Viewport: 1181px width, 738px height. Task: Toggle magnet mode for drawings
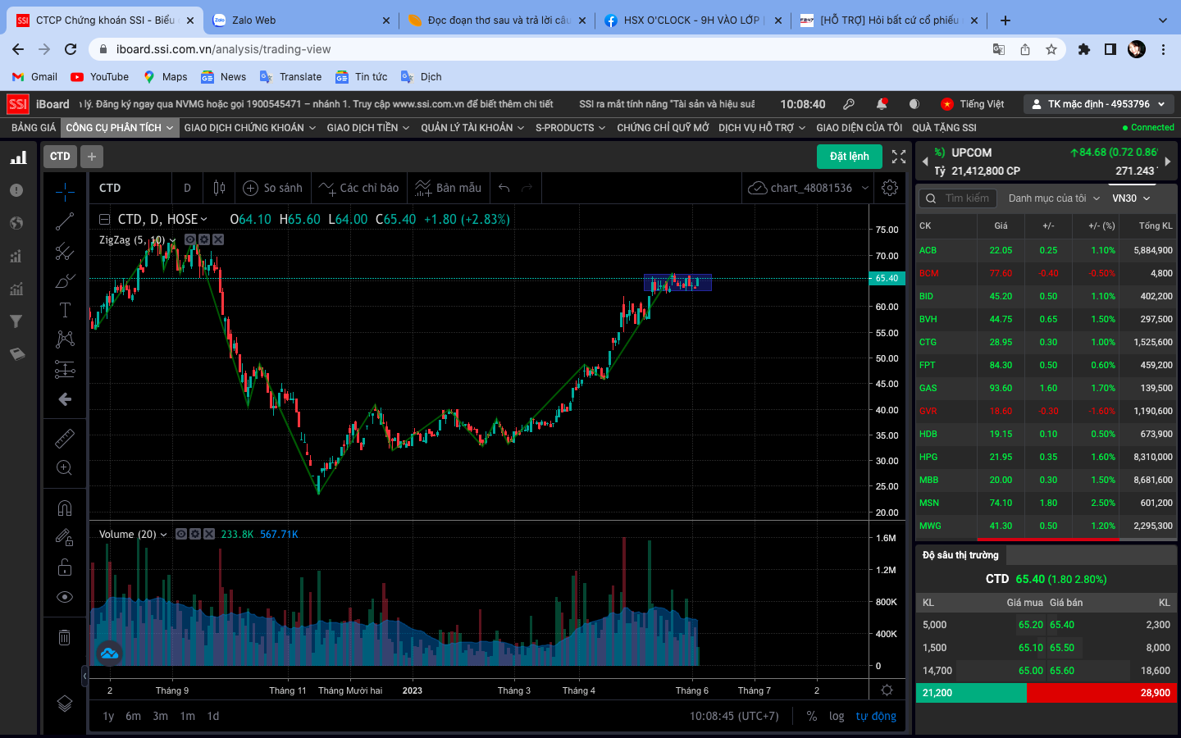pos(65,508)
